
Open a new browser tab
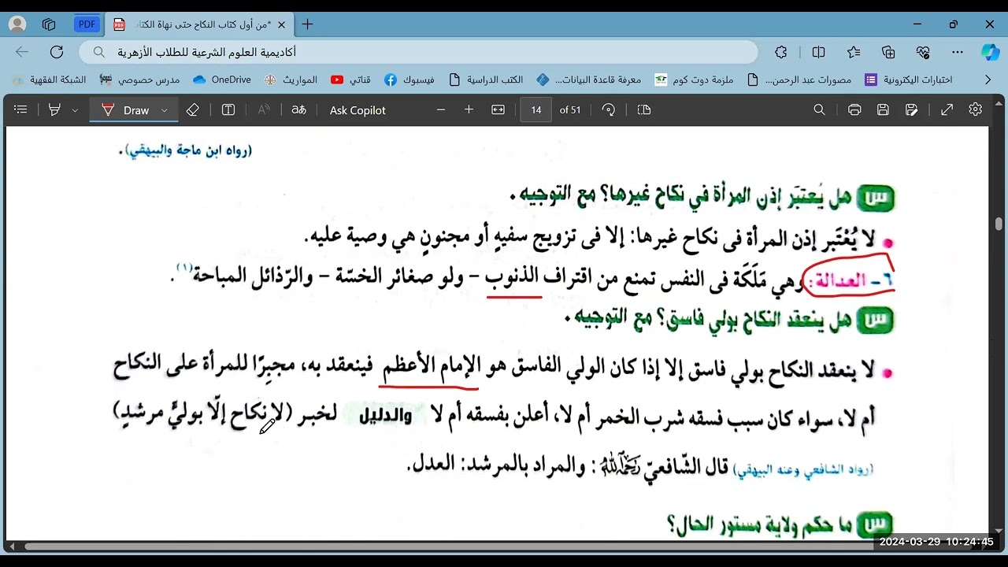pos(308,24)
